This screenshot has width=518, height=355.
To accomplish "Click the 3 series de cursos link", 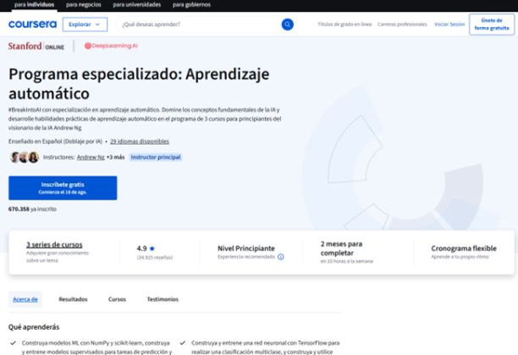I will pos(54,244).
